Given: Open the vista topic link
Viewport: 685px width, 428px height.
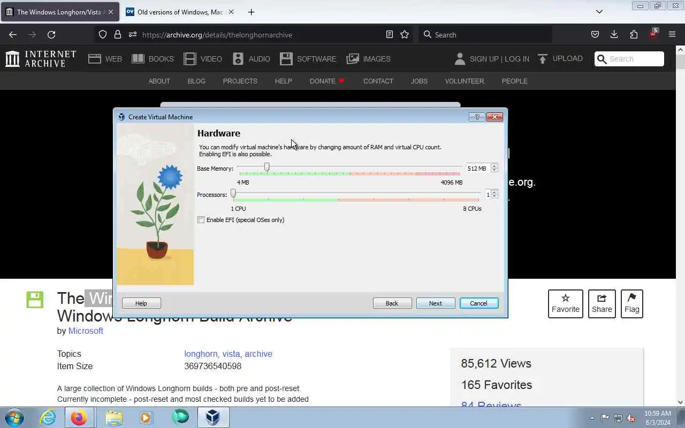Looking at the screenshot, I should (231, 354).
